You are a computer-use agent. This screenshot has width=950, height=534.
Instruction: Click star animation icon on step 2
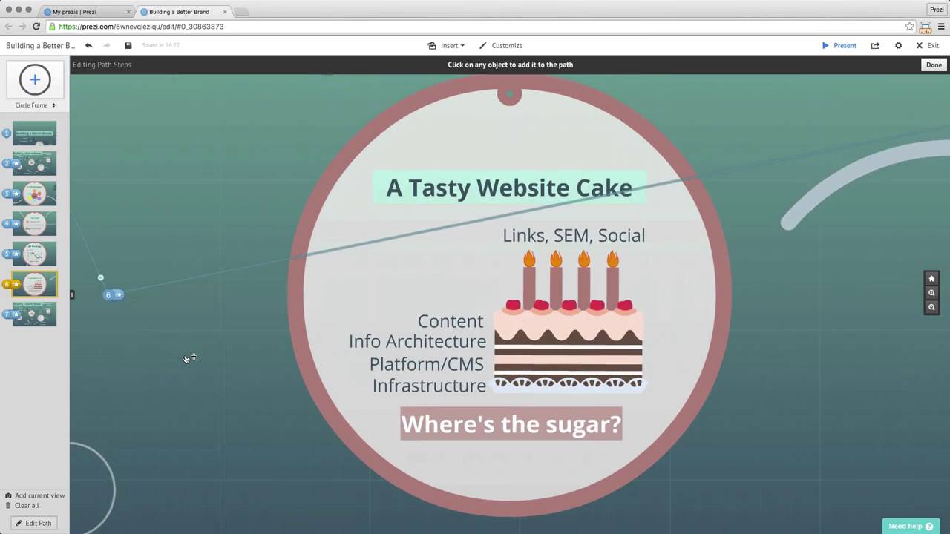click(16, 163)
